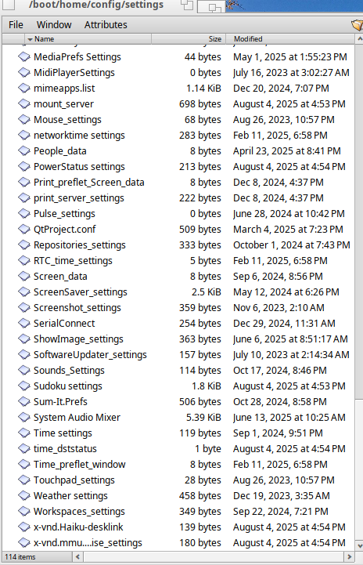Open the File menu
This screenshot has width=363, height=565.
[x=16, y=25]
